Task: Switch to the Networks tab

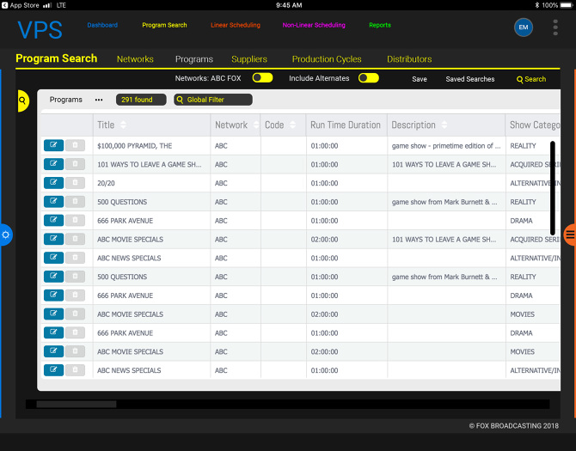Action: click(x=135, y=59)
